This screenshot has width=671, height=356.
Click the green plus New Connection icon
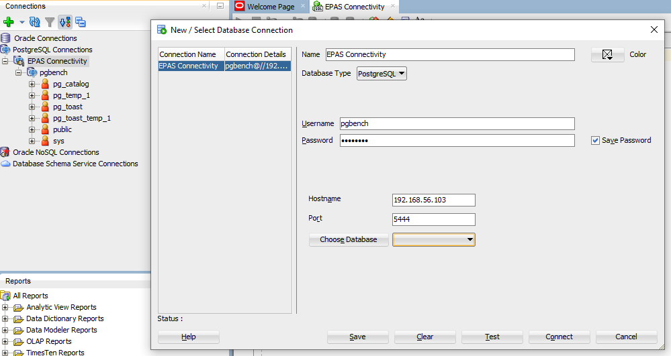pyautogui.click(x=9, y=22)
